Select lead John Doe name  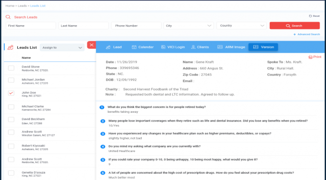click(29, 93)
